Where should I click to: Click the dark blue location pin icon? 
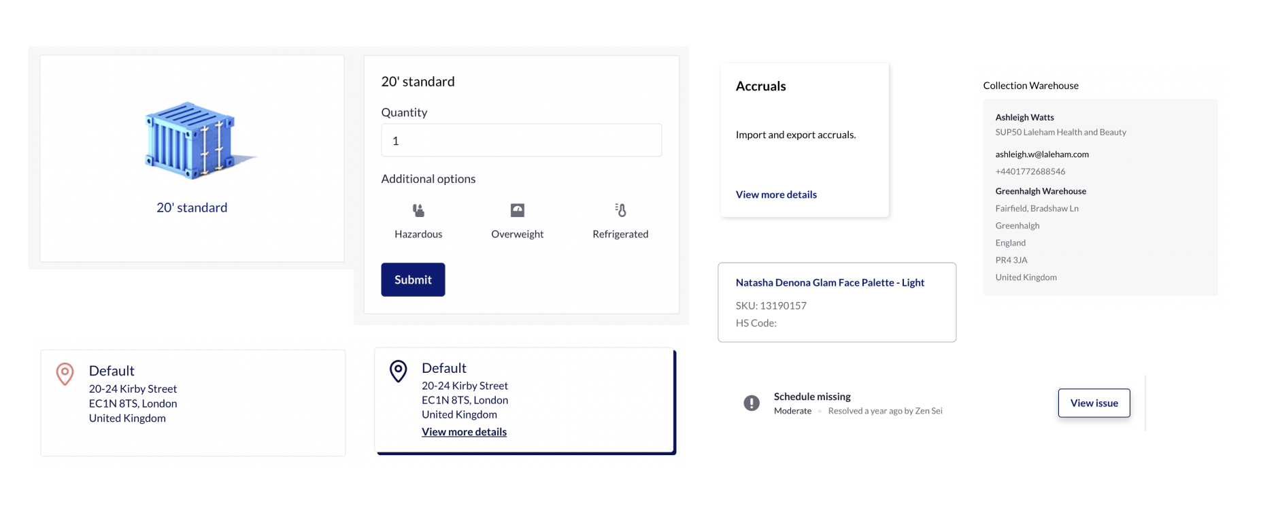pos(398,371)
